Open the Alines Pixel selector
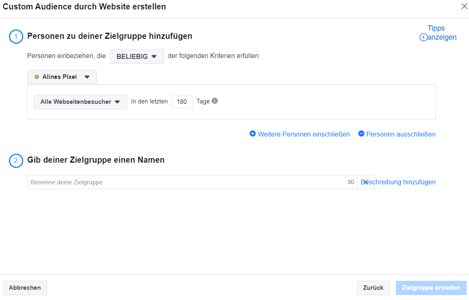This screenshot has width=469, height=300. click(x=62, y=77)
